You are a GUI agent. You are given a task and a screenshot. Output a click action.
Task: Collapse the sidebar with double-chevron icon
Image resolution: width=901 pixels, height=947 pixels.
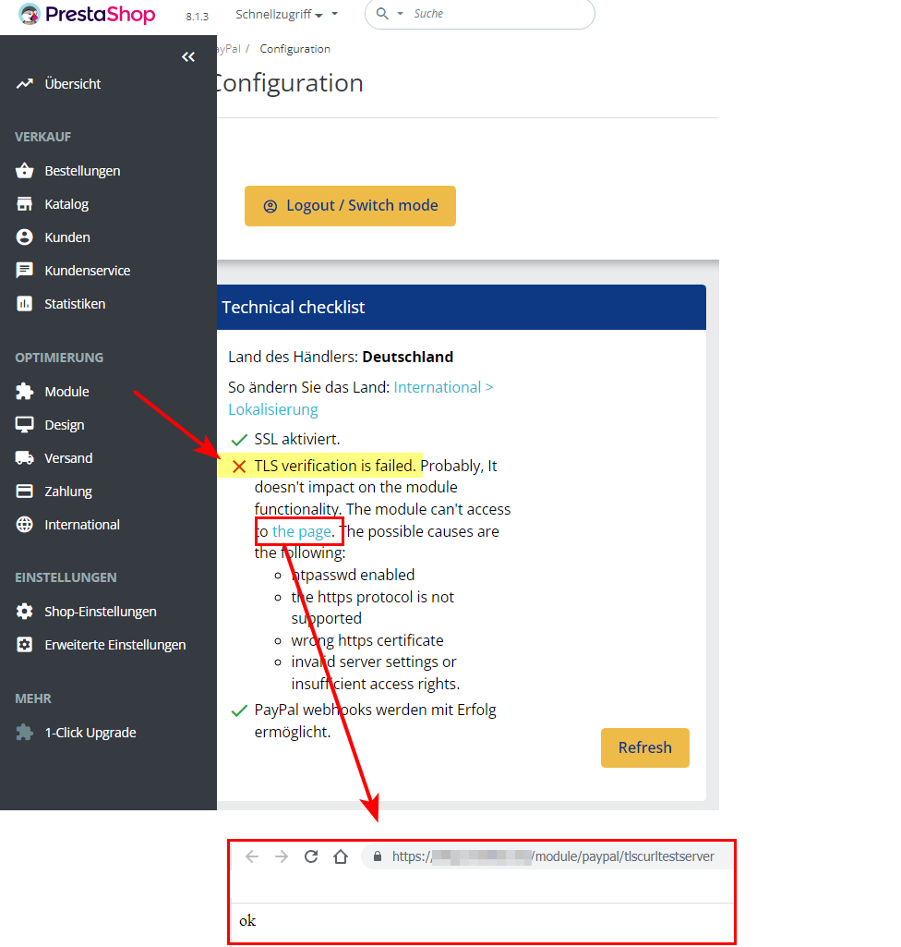point(188,56)
